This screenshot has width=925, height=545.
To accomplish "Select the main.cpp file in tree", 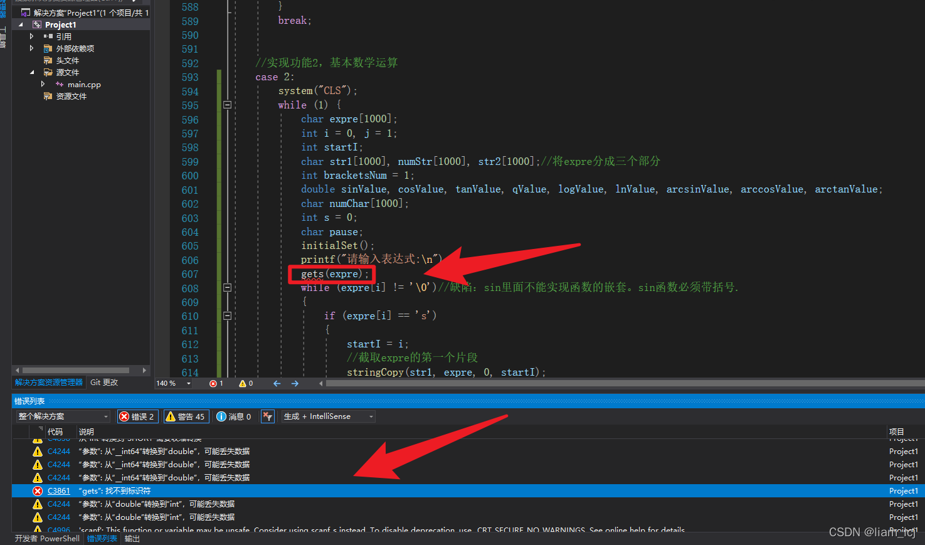I will (x=84, y=84).
